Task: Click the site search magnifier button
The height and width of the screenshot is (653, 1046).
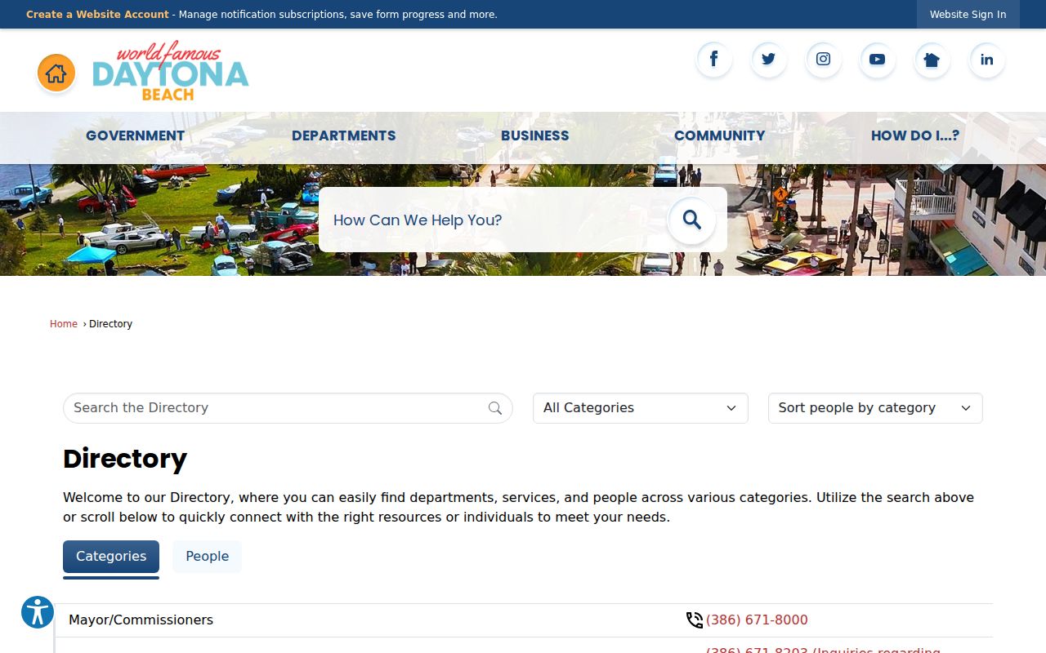Action: 691,220
